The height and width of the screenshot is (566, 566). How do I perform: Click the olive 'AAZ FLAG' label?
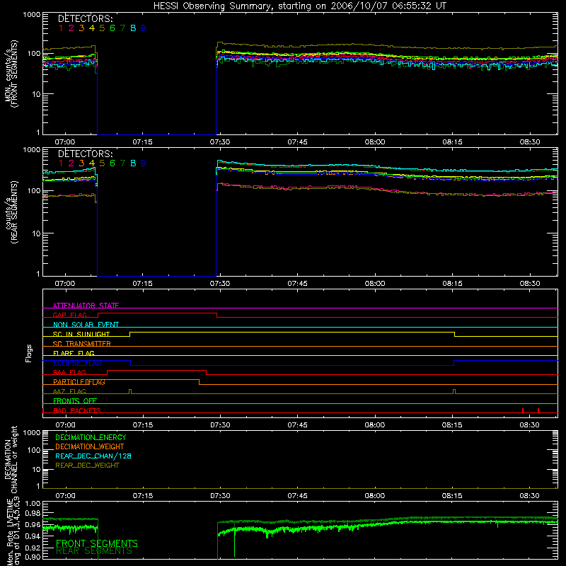coord(69,391)
